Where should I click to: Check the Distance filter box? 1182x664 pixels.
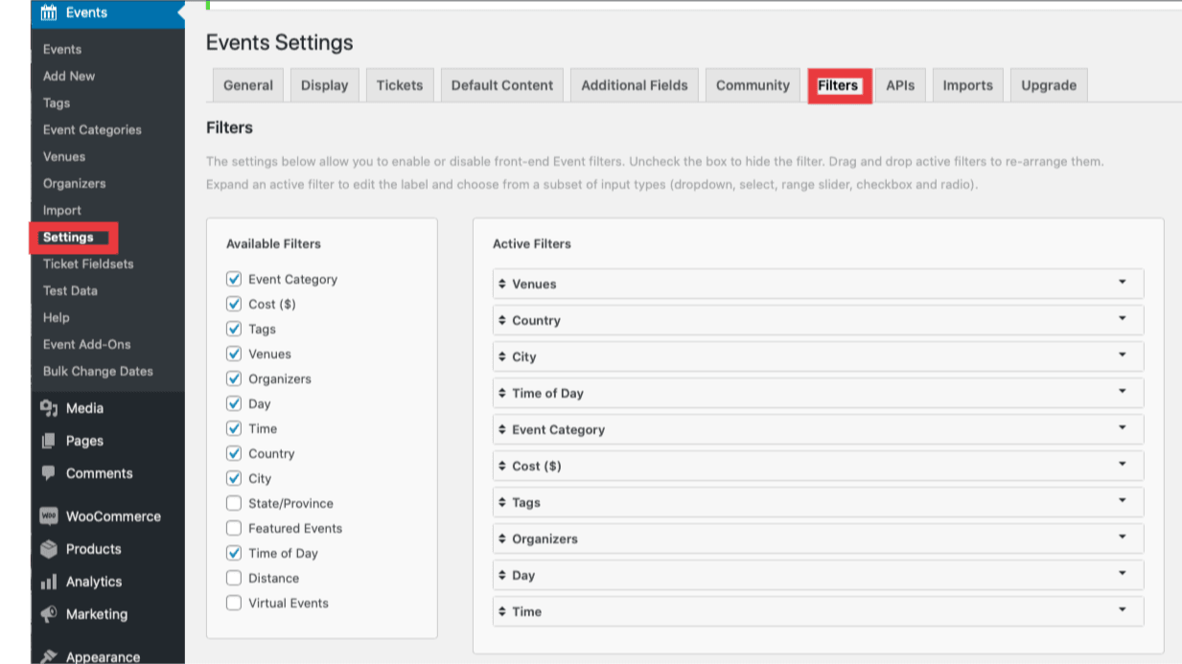point(234,578)
